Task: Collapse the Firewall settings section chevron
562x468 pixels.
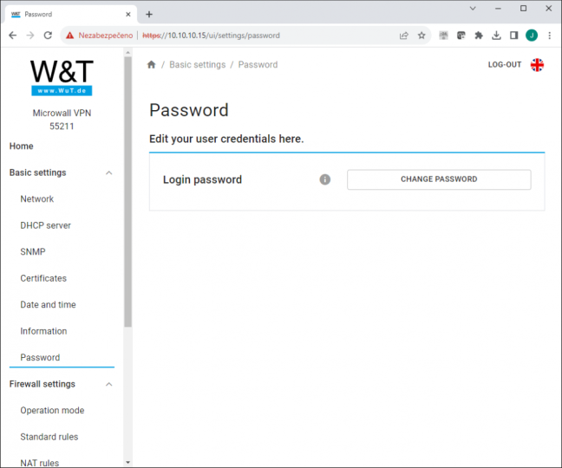Action: click(x=109, y=384)
